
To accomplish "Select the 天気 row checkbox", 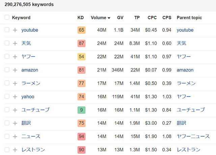I will (x=7, y=43).
